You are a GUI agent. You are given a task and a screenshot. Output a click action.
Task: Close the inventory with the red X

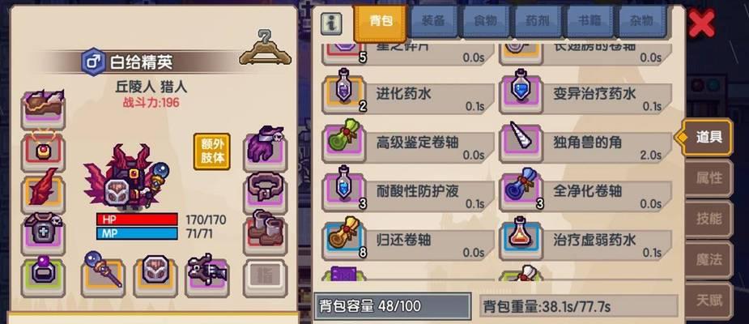point(702,23)
